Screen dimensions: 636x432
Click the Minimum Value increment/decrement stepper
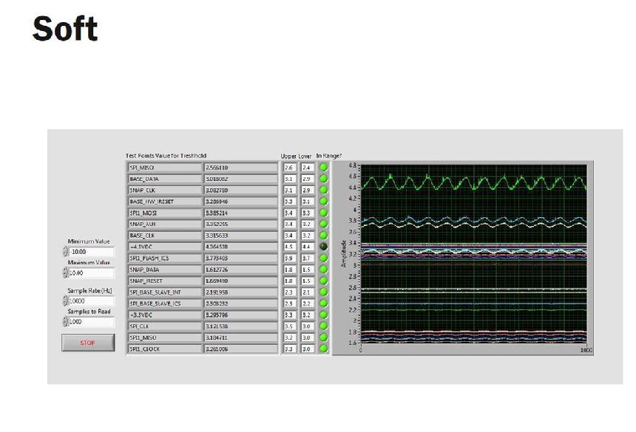coord(65,252)
